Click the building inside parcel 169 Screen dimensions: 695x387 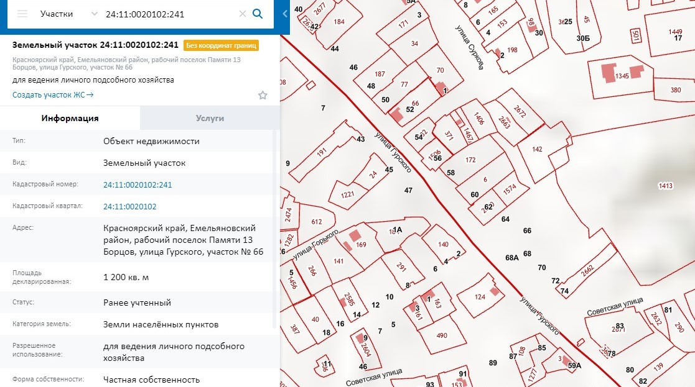click(x=354, y=236)
